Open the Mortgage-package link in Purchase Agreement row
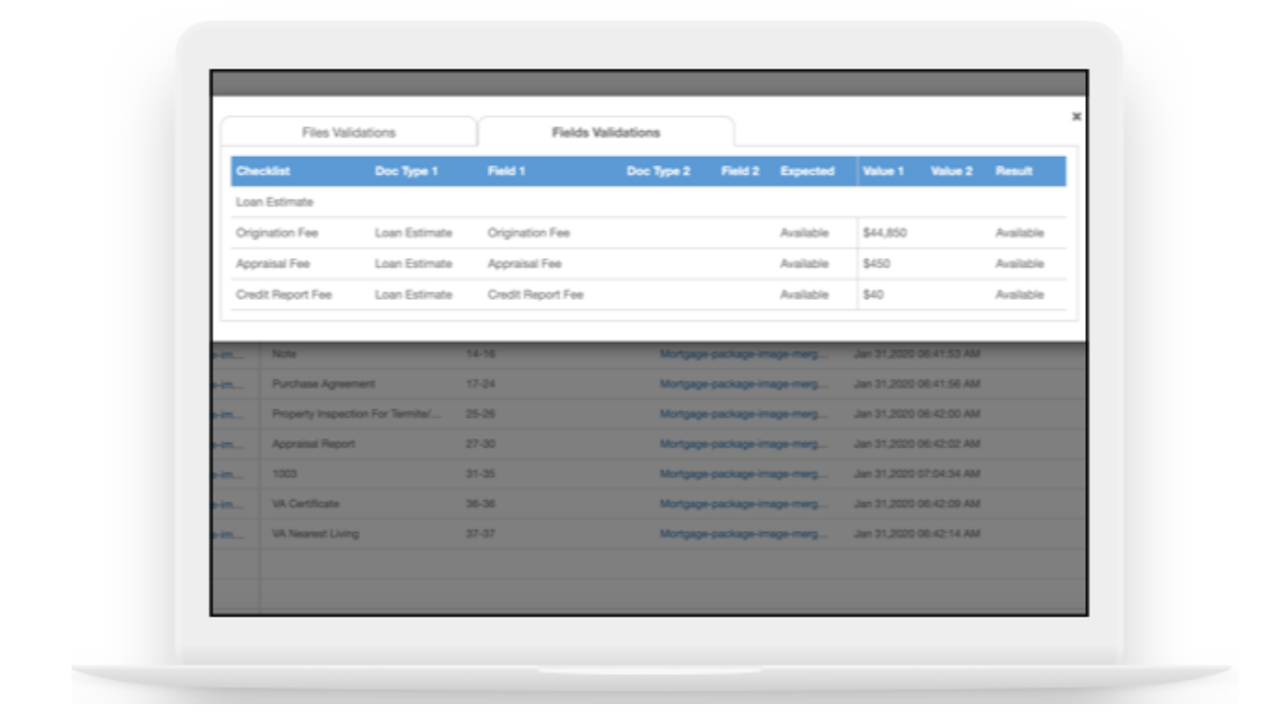This screenshot has width=1272, height=715. [x=743, y=383]
